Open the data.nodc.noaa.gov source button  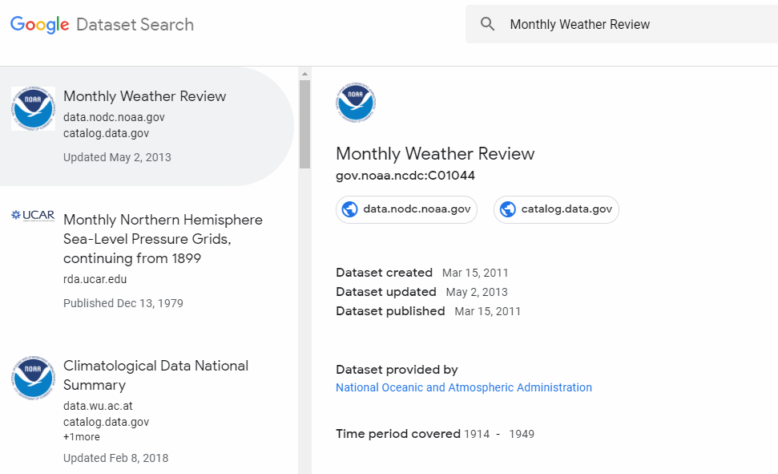click(x=407, y=209)
